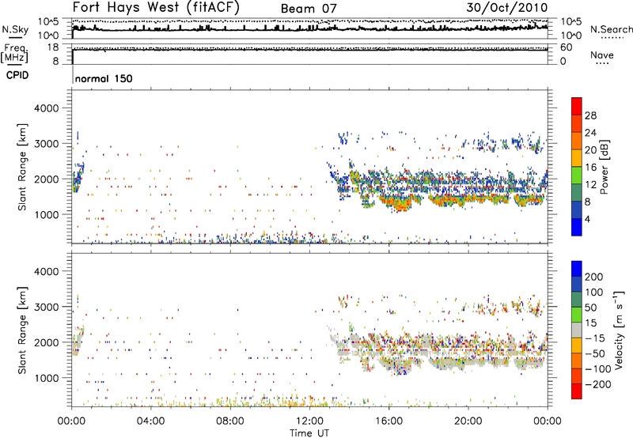Click the "08:00" time tick label

[x=230, y=421]
